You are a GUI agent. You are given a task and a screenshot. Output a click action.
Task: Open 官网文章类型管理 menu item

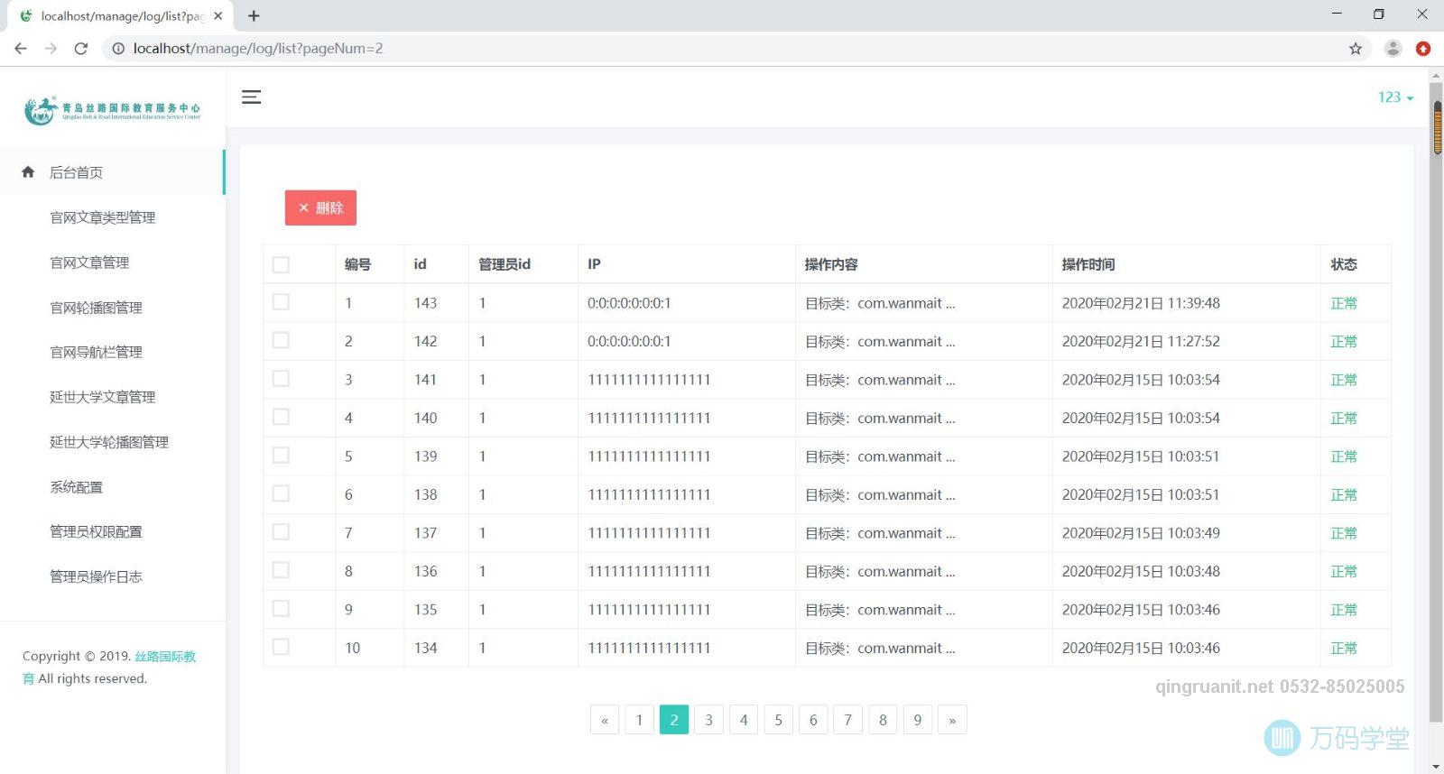tap(102, 217)
